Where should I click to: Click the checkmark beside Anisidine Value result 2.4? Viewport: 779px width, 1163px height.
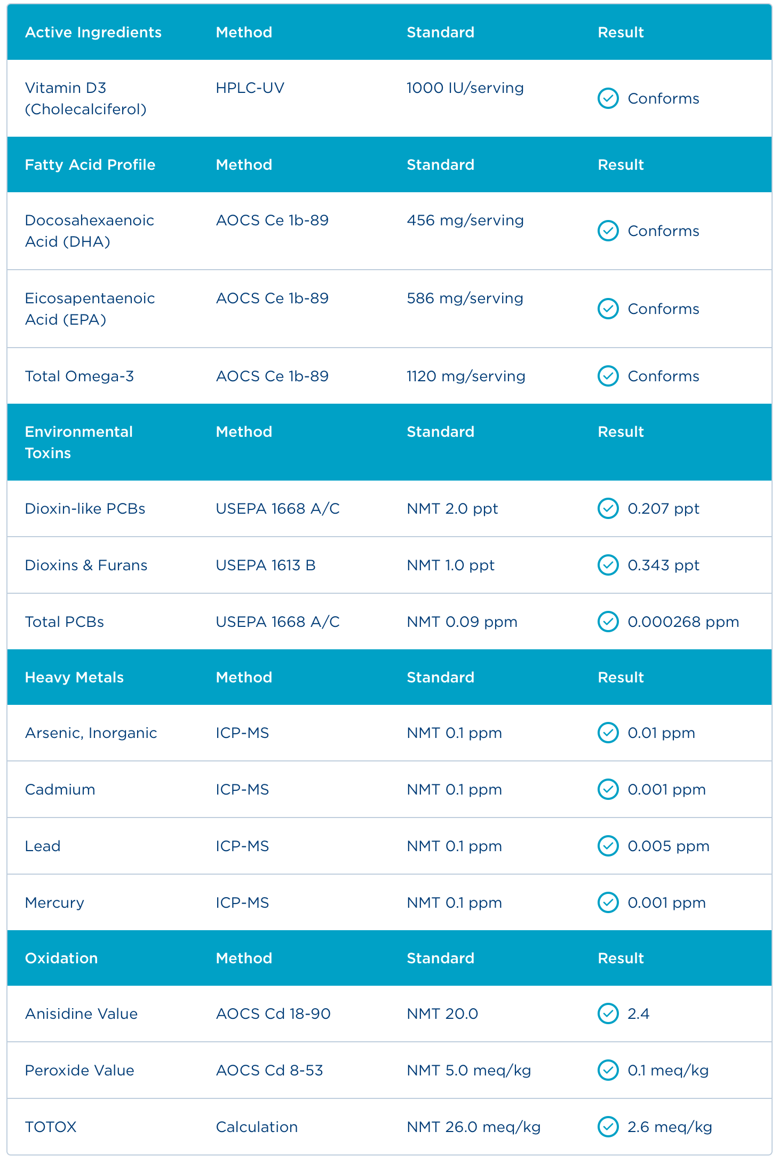pos(608,1013)
